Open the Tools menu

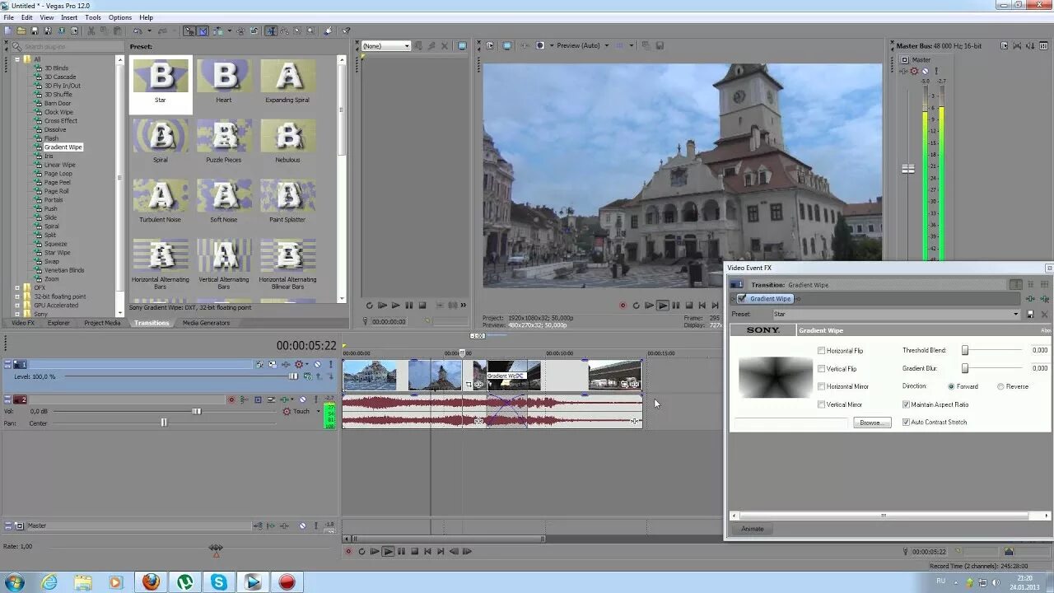(92, 16)
